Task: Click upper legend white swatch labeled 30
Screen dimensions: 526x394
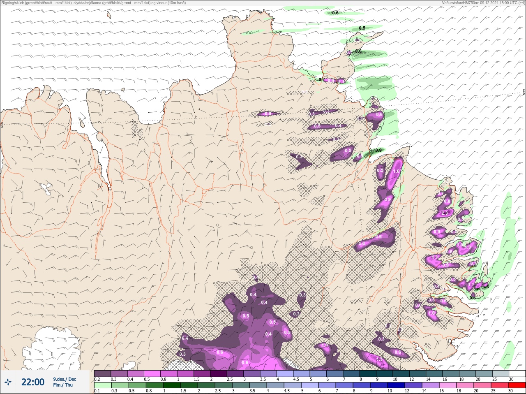Action: (x=517, y=373)
